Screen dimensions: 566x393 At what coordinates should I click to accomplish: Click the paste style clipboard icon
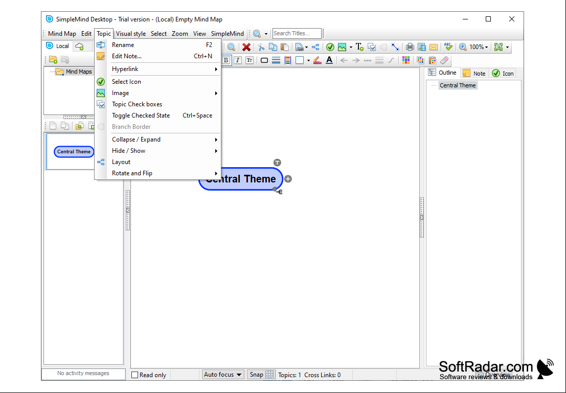click(x=433, y=60)
